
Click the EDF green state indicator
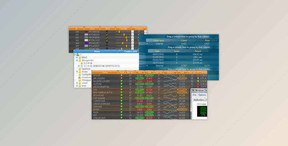(121, 115)
